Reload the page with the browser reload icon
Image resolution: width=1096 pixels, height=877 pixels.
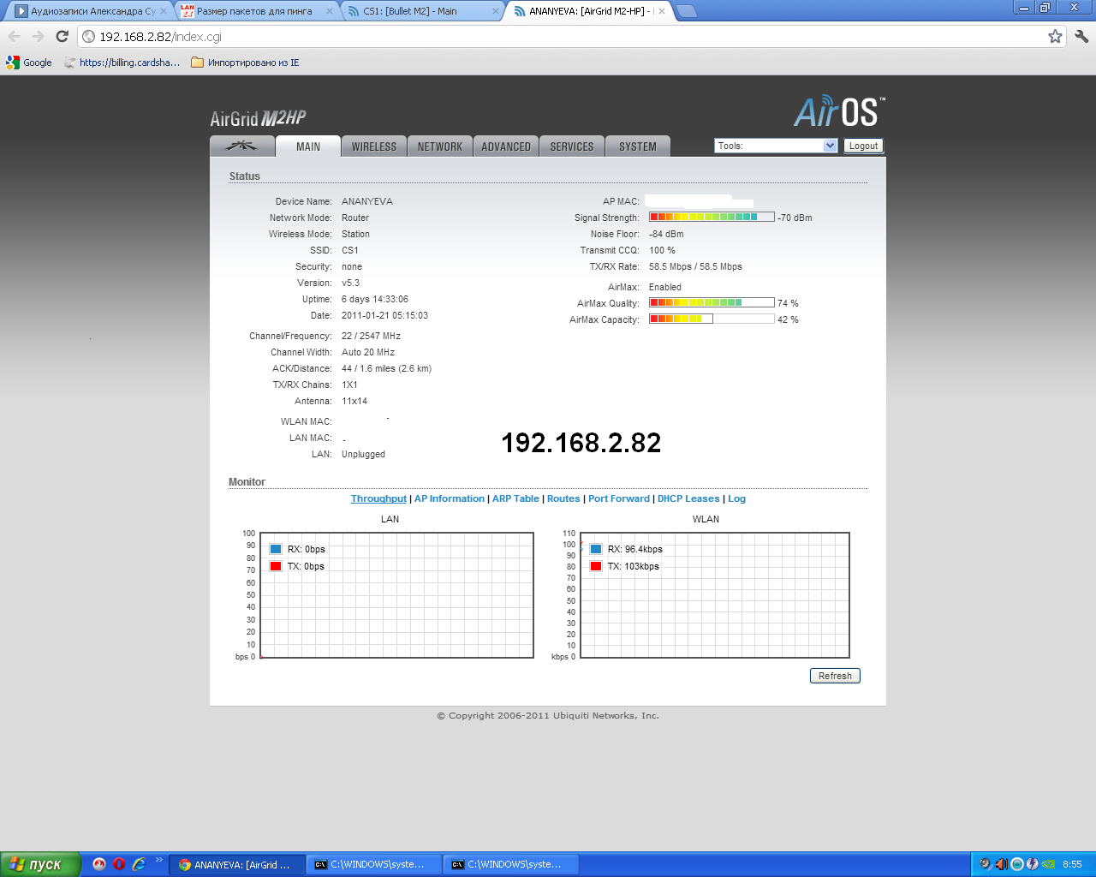62,36
